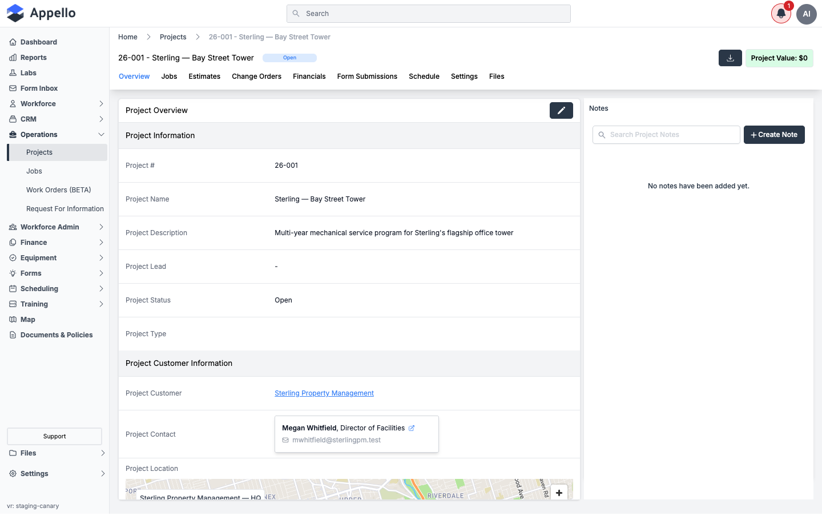This screenshot has width=822, height=524.
Task: Collapse the Operations menu
Action: [x=57, y=135]
